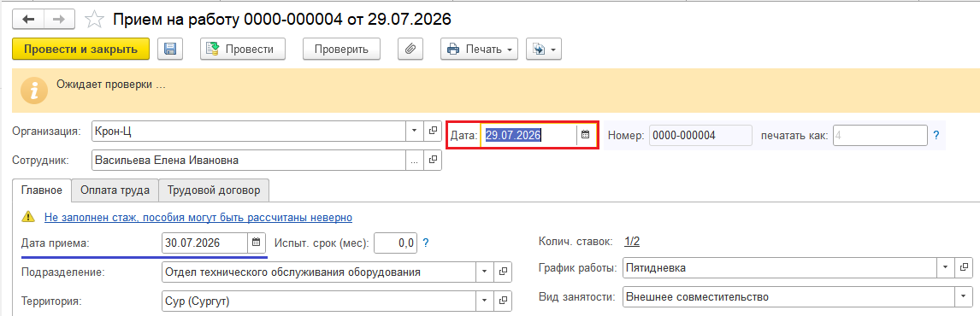Click the question mark near Испыт. срок
The width and height of the screenshot is (980, 316).
coord(426,243)
